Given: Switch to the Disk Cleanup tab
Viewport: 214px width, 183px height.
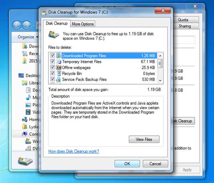Looking at the screenshot, I should click(x=57, y=23).
